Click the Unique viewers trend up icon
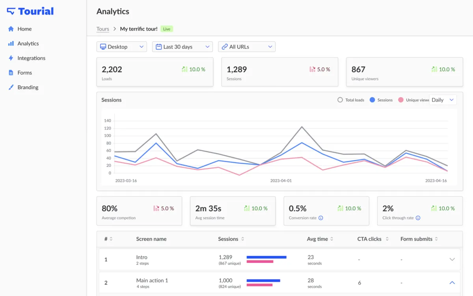Image resolution: width=473 pixels, height=296 pixels. coord(434,69)
